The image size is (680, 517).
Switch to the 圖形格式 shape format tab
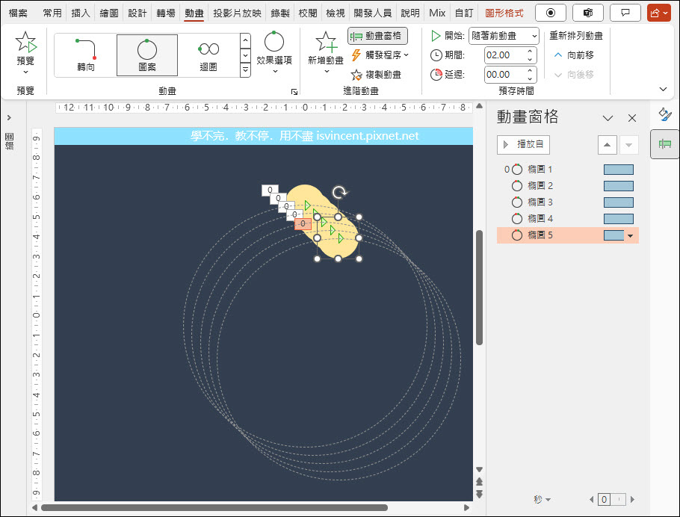click(x=504, y=13)
